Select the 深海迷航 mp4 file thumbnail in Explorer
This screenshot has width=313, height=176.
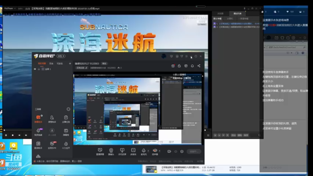click(x=151, y=169)
